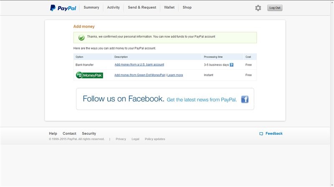Click the processing time help icon
The image size is (334, 187).
point(231,65)
